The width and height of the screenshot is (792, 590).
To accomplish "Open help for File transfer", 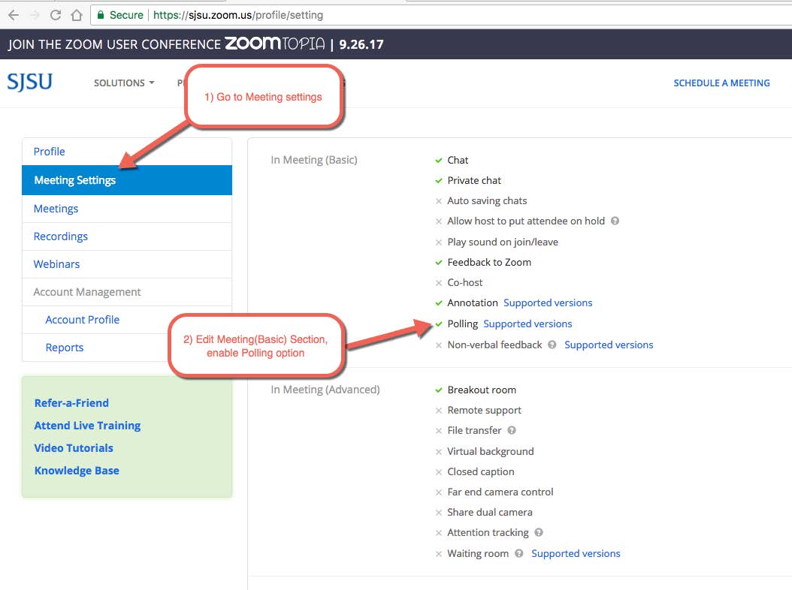I will pos(511,430).
